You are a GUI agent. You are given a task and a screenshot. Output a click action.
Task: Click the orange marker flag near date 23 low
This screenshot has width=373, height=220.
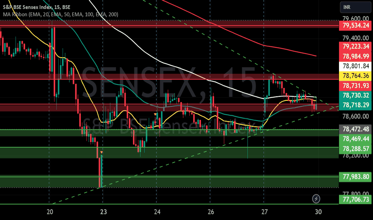coord(102,152)
